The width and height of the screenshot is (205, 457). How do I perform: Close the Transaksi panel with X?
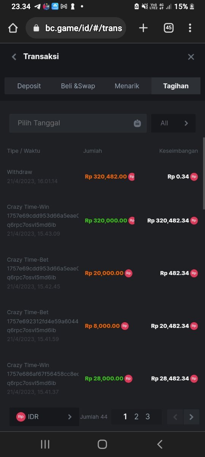(191, 57)
